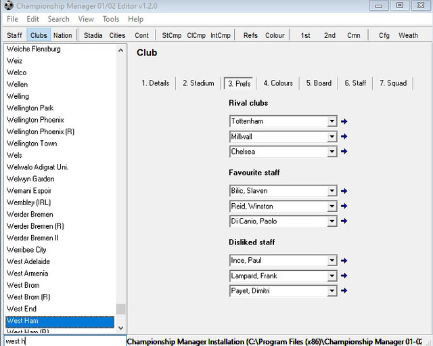The height and width of the screenshot is (346, 433).
Task: Jump to Bilic, Slaven staff via arrow
Action: [x=344, y=191]
